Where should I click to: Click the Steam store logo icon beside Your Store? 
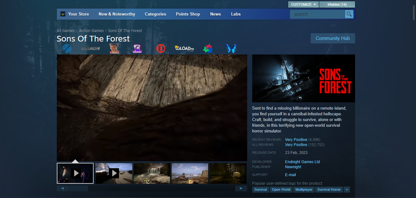click(63, 14)
